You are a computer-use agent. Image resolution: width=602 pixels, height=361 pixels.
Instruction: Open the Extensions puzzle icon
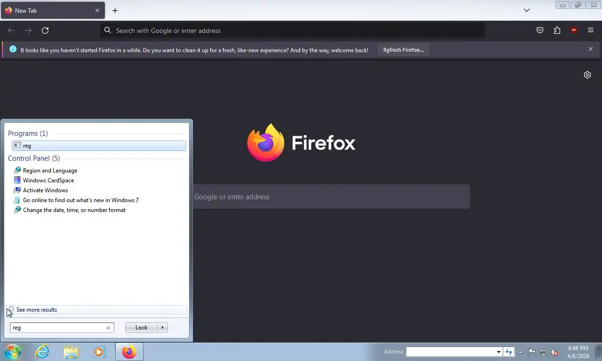(x=557, y=31)
